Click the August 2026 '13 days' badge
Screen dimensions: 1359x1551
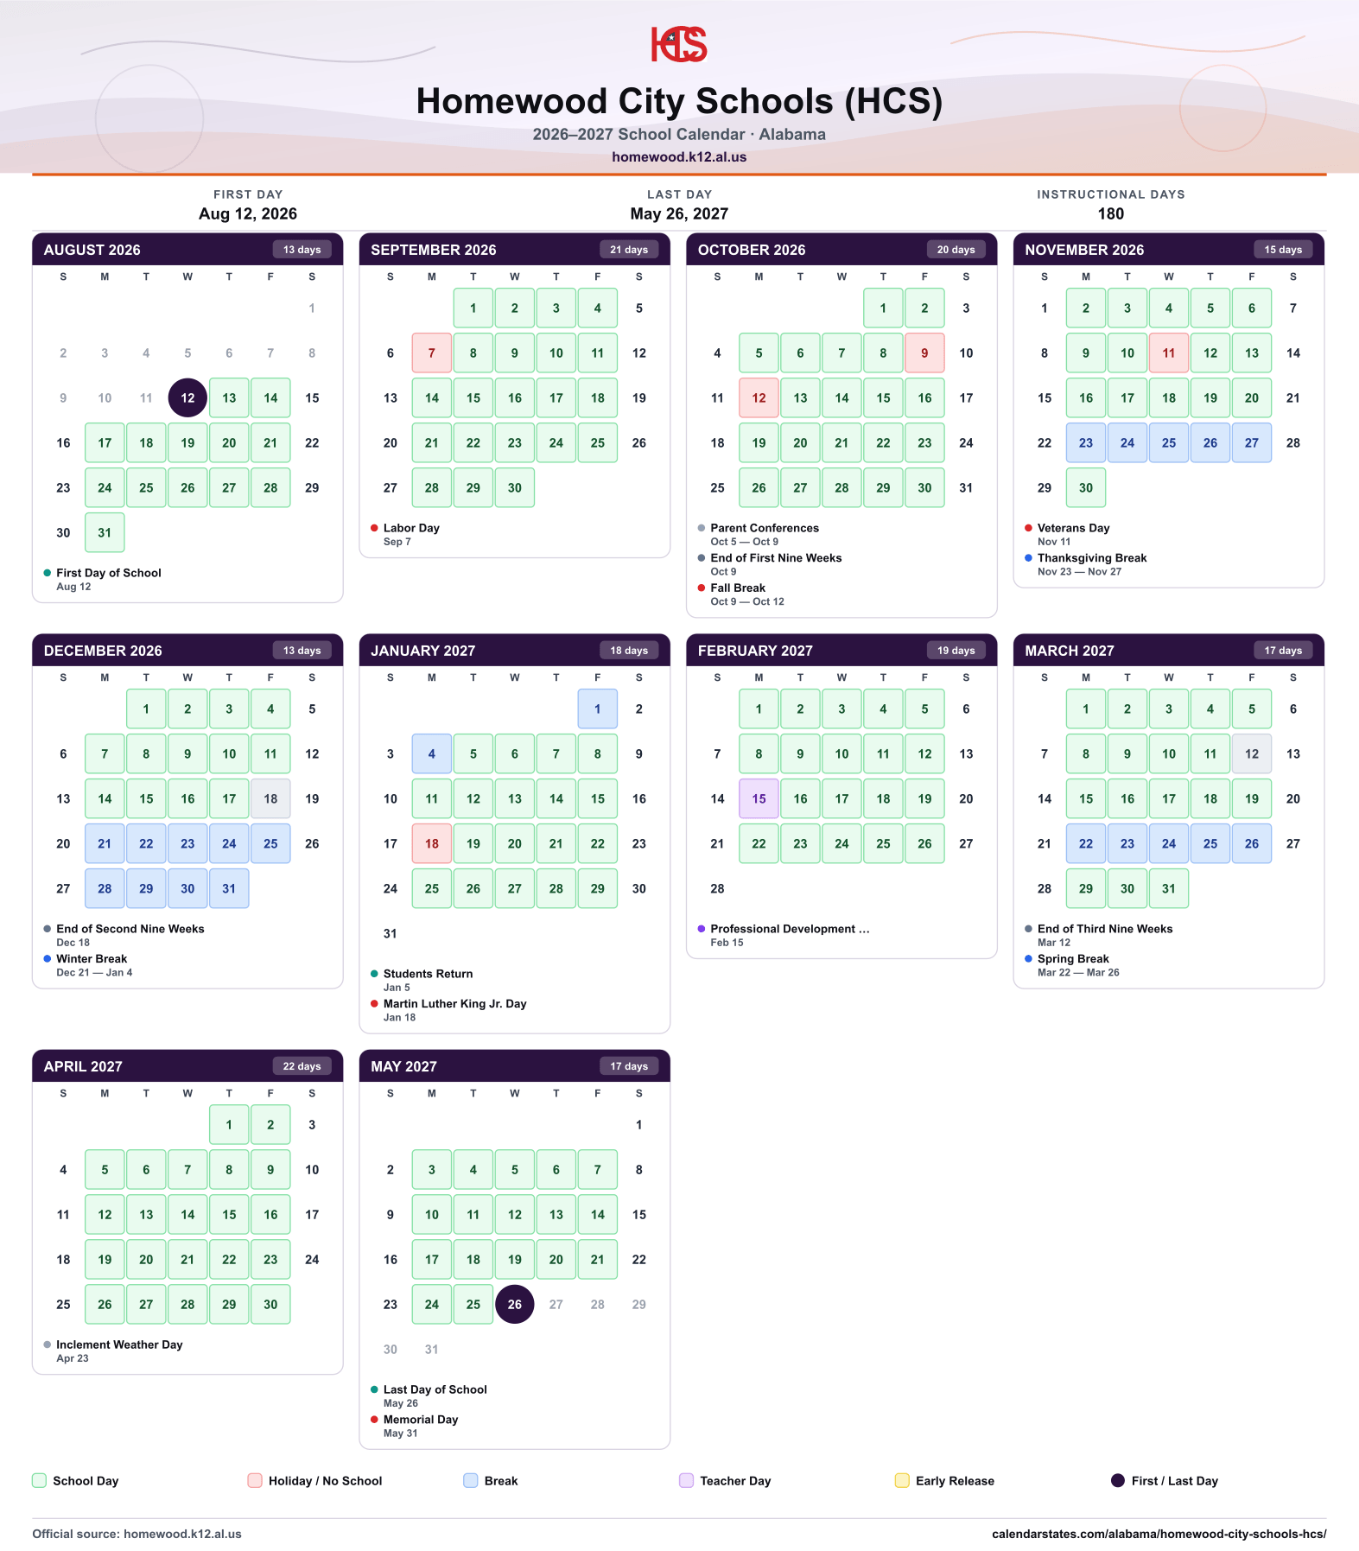(x=302, y=250)
